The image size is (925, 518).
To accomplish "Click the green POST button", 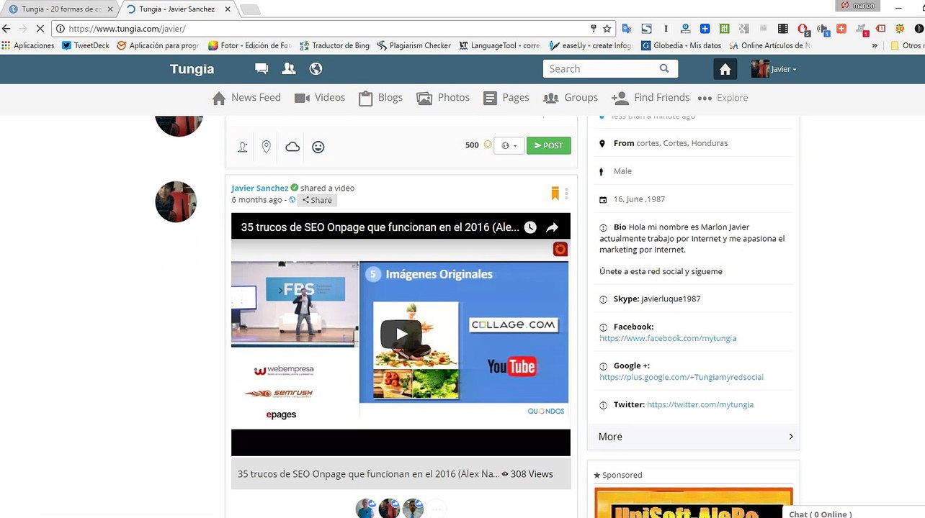I will tap(549, 145).
